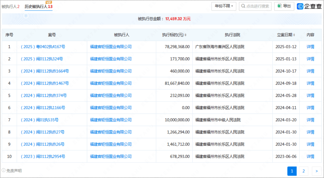Go to page 2
The height and width of the screenshot is (178, 324).
[x=303, y=171]
